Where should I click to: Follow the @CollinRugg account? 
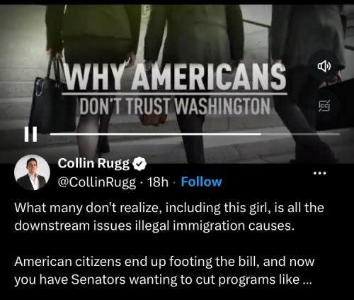point(201,182)
